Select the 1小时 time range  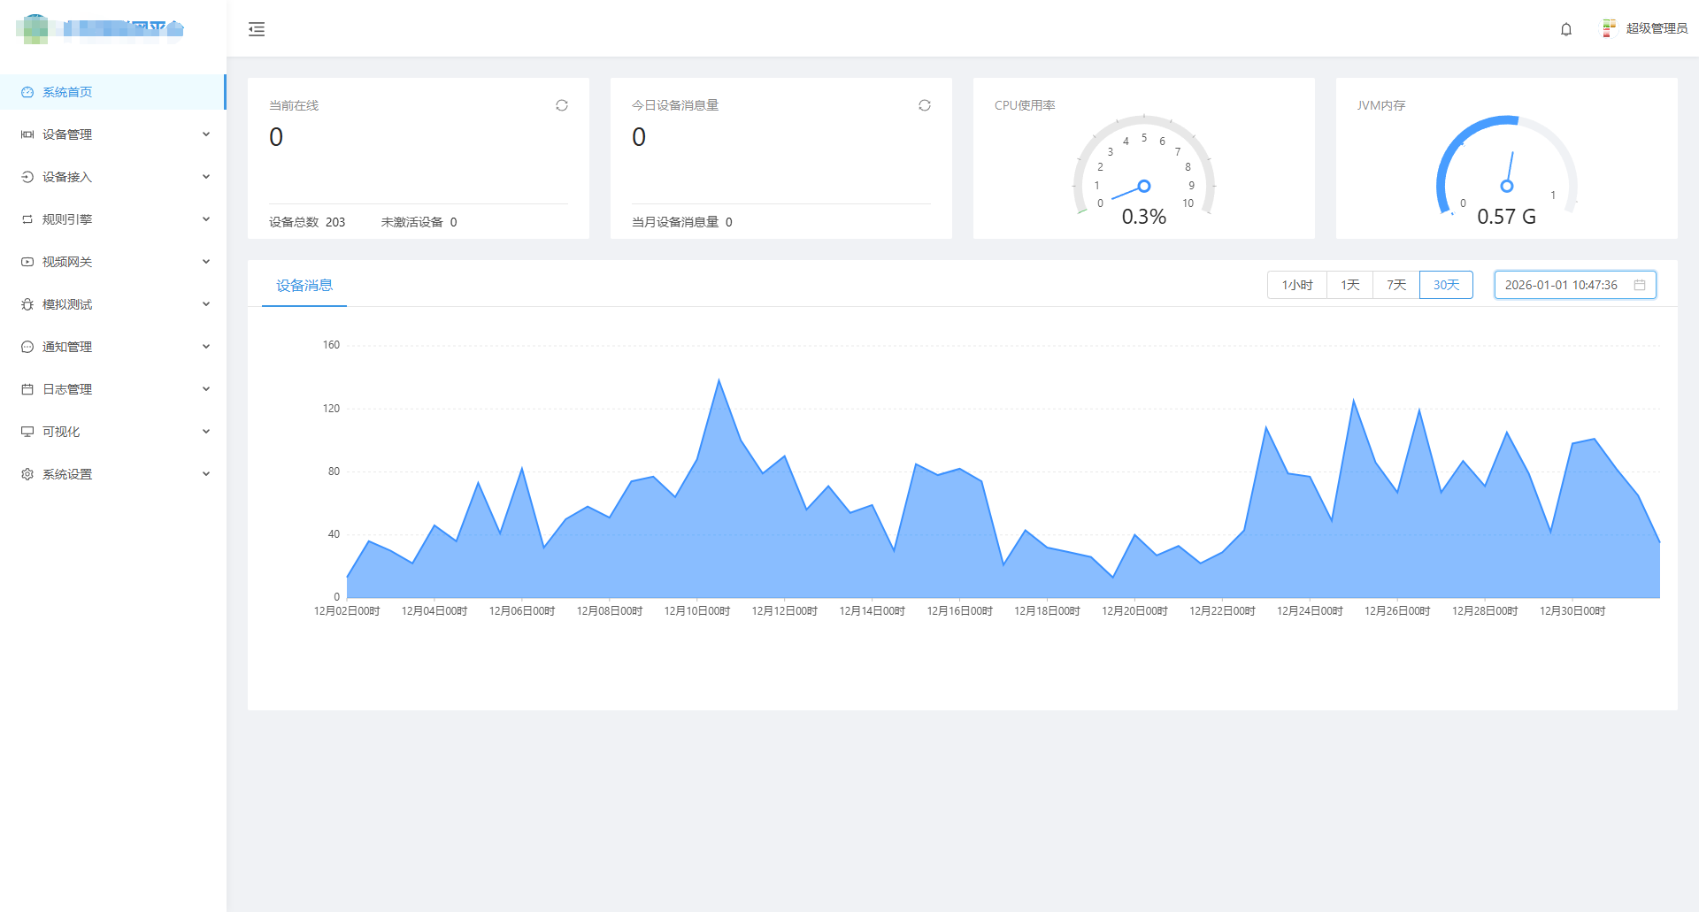point(1297,285)
